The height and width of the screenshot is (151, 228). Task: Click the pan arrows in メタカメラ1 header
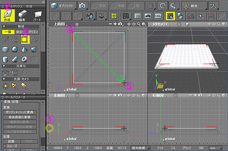209,24
